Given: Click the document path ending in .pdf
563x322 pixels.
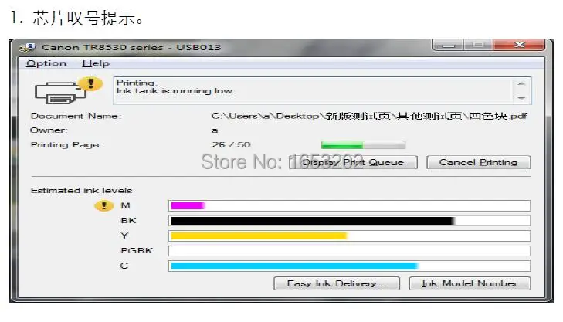Looking at the screenshot, I should click(x=368, y=116).
